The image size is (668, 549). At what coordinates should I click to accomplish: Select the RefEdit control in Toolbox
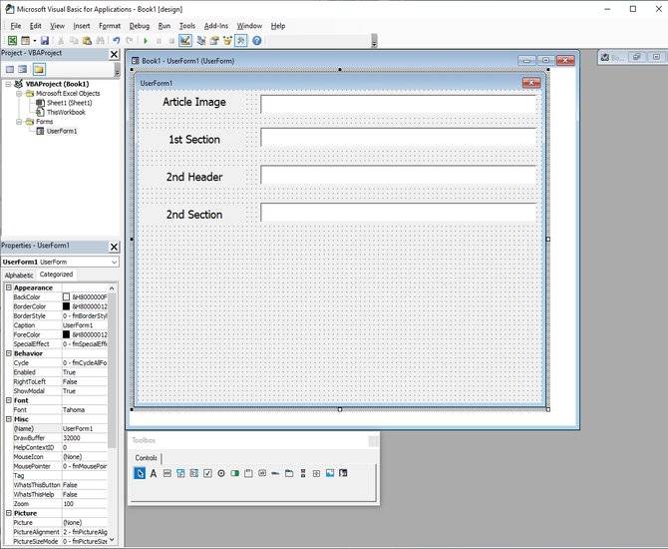[x=343, y=473]
